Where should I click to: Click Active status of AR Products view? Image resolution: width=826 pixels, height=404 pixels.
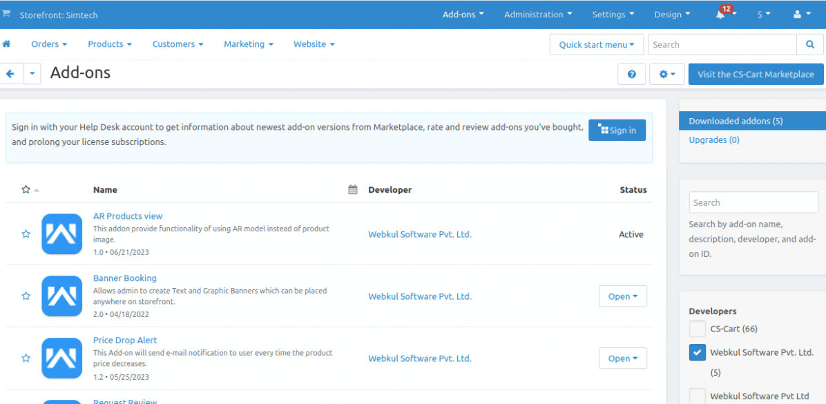[x=631, y=234]
